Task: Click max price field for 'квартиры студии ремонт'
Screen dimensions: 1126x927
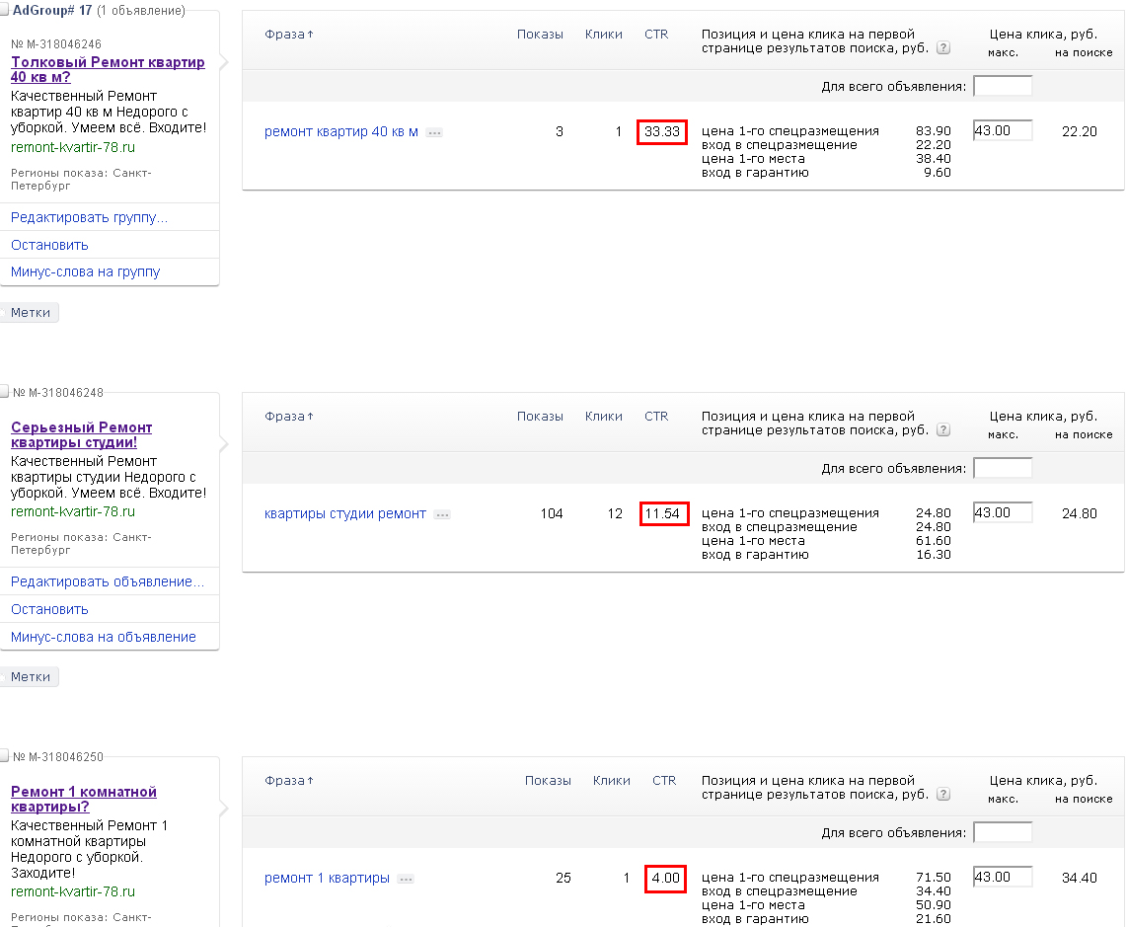Action: pos(1002,512)
